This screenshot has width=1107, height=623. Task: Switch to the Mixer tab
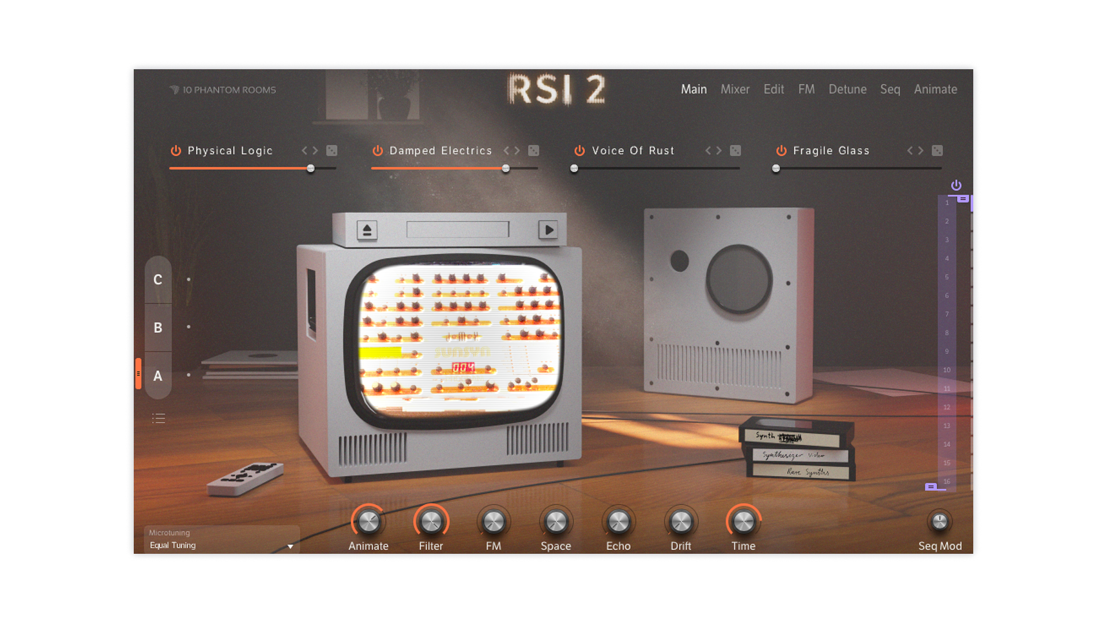[735, 89]
